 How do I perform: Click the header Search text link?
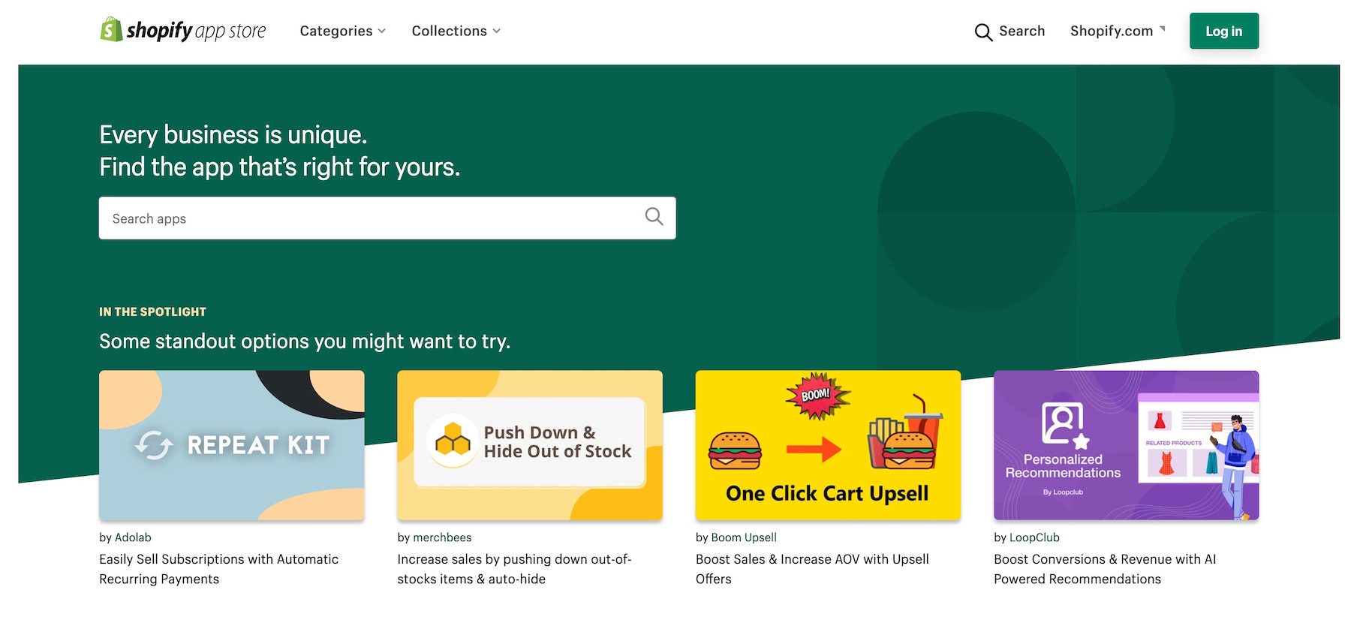pyautogui.click(x=1021, y=31)
